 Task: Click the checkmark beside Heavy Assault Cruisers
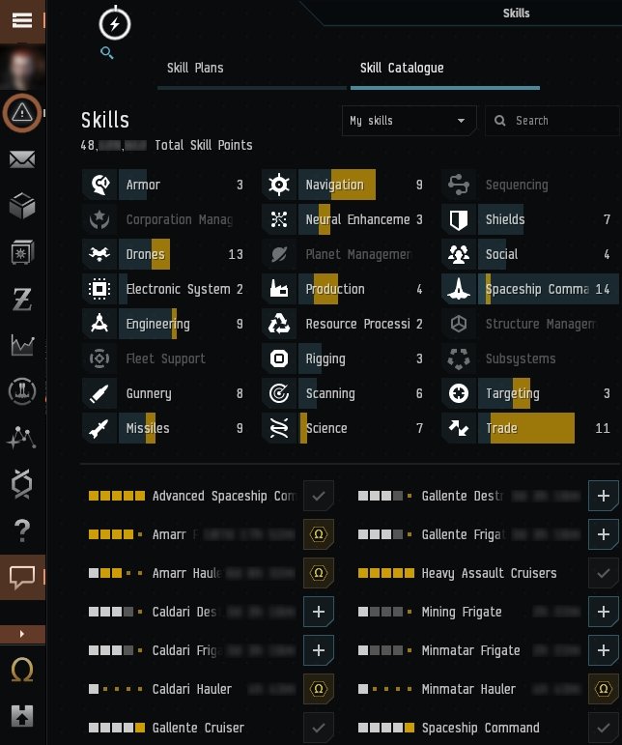click(603, 573)
